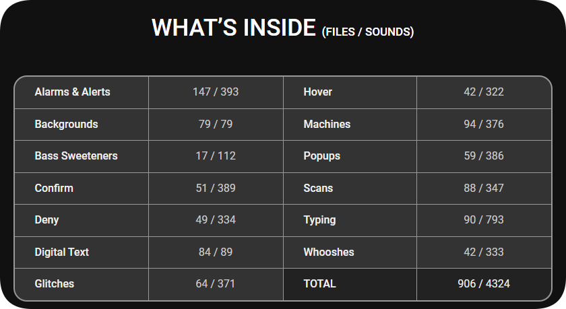Select the (FILES / SOUNDS) subtitle text
The image size is (566, 309).
[x=368, y=32]
